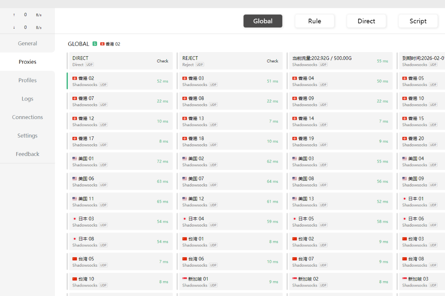The image size is (445, 296).
Task: Click the US flag on 美国 01
Action: (x=75, y=159)
